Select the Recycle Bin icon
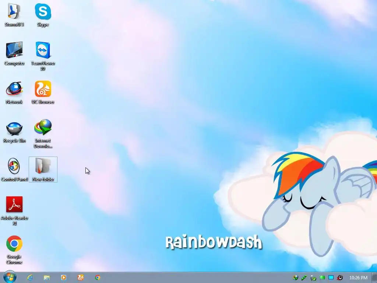This screenshot has width=377, height=283. 14,132
